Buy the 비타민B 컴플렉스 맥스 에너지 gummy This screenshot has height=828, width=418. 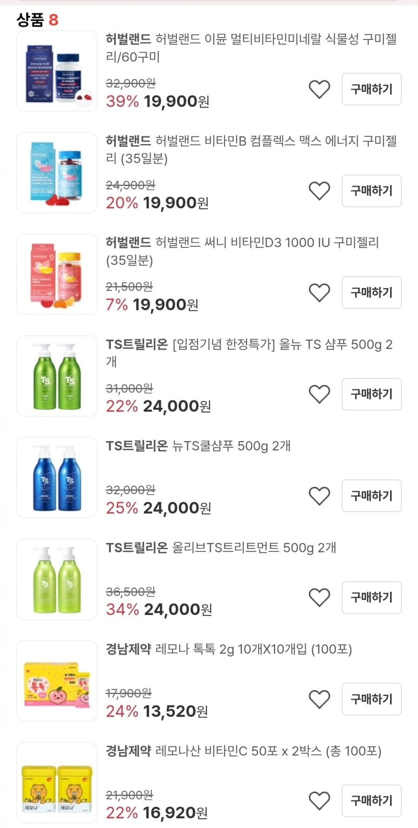click(371, 191)
